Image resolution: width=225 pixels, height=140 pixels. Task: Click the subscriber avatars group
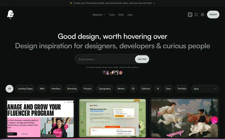[112, 73]
